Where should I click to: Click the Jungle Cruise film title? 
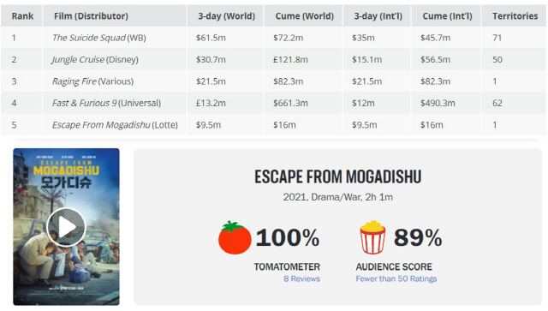tap(78, 59)
